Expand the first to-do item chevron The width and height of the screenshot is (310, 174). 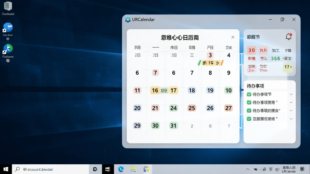(291, 94)
